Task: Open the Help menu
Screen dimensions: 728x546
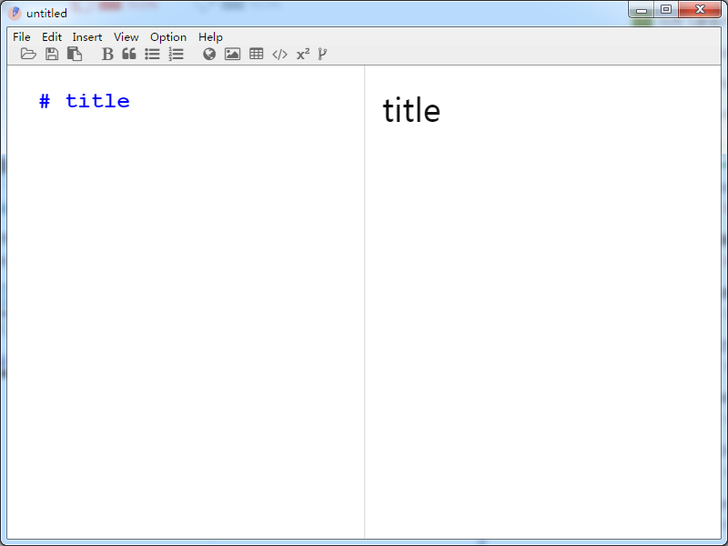Action: click(x=210, y=37)
